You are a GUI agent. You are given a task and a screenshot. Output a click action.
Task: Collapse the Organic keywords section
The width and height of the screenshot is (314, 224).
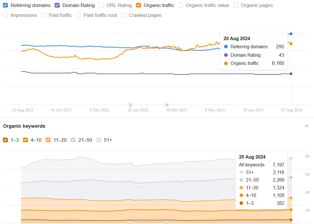click(x=306, y=126)
